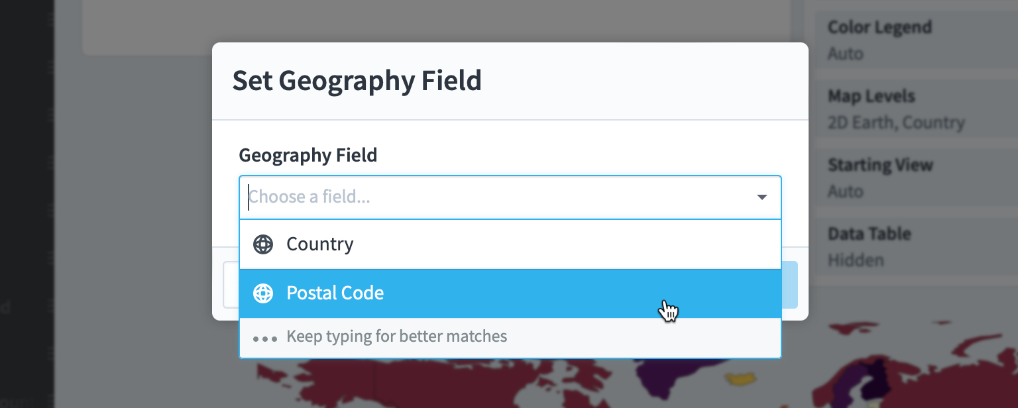
Task: Open the Color Legend setting
Action: tap(916, 40)
